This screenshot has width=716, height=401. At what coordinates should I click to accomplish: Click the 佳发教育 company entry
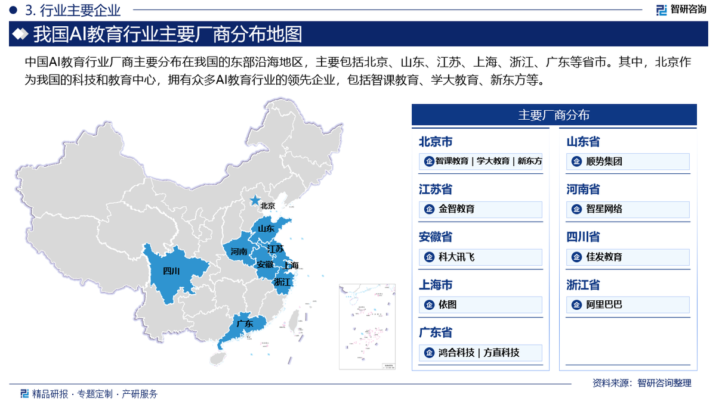pos(628,257)
